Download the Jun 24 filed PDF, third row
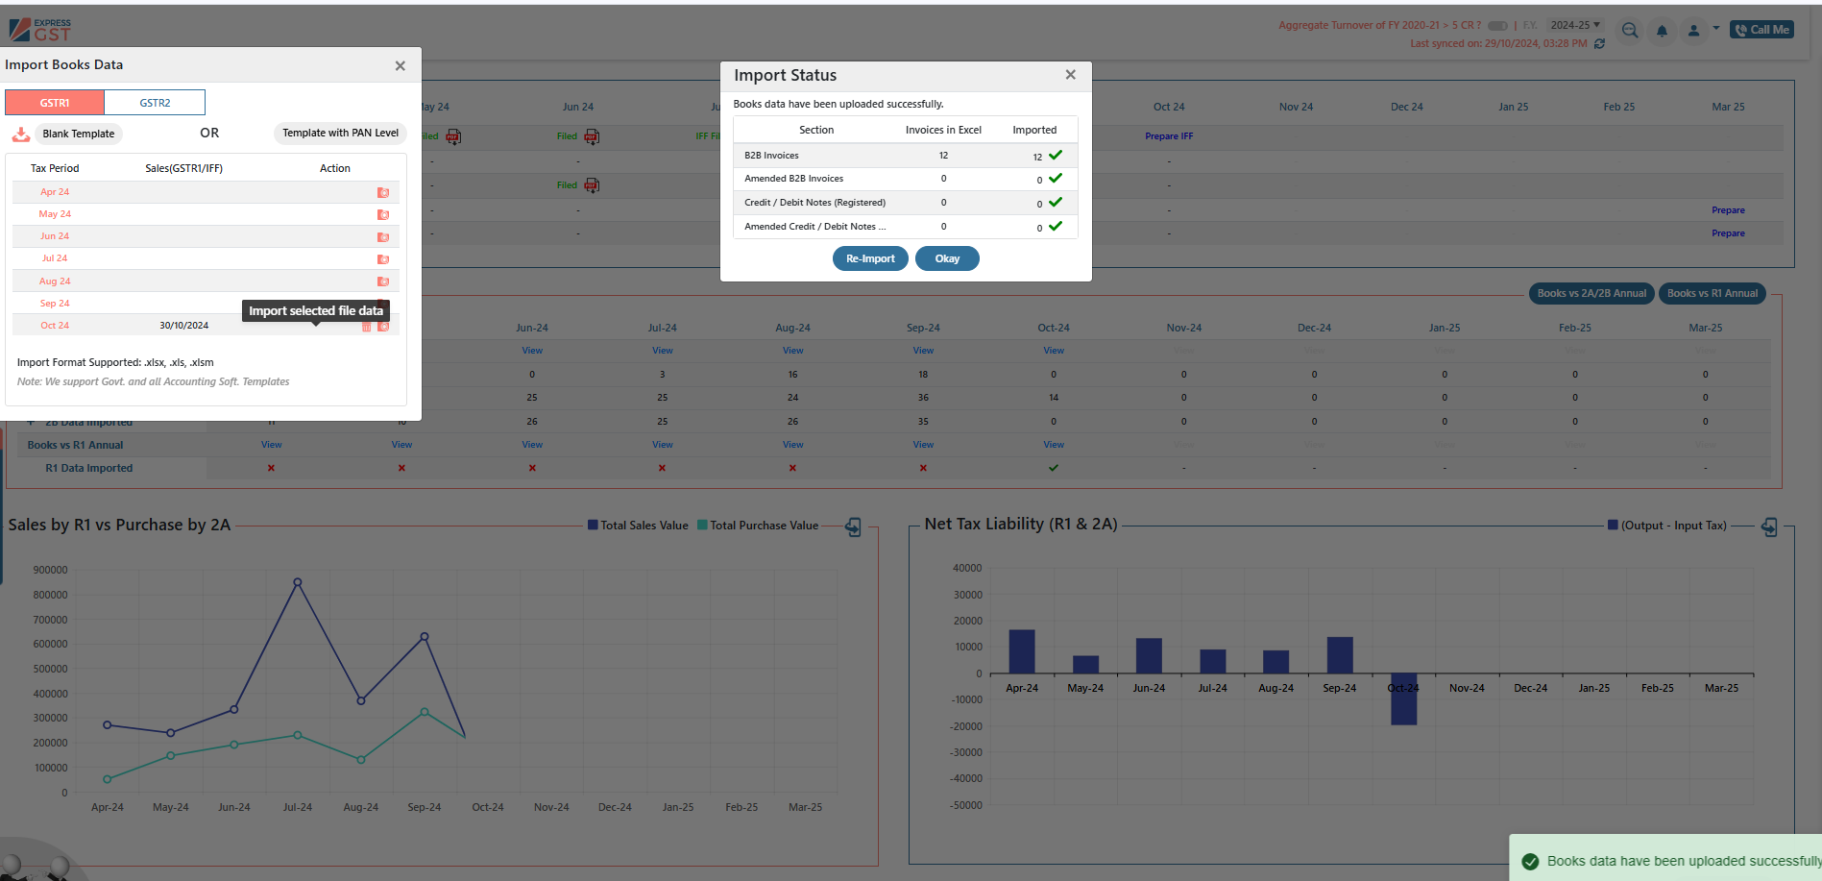This screenshot has width=1822, height=881. 592,185
